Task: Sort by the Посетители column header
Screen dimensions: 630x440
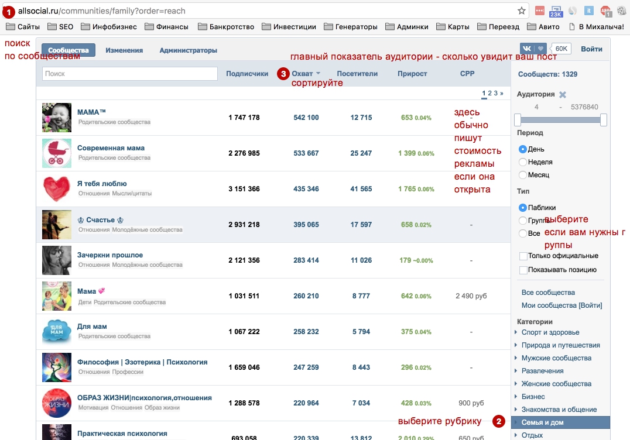Action: click(x=357, y=74)
